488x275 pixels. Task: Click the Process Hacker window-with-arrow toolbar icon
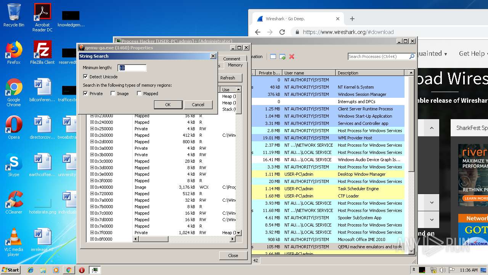pos(283,57)
